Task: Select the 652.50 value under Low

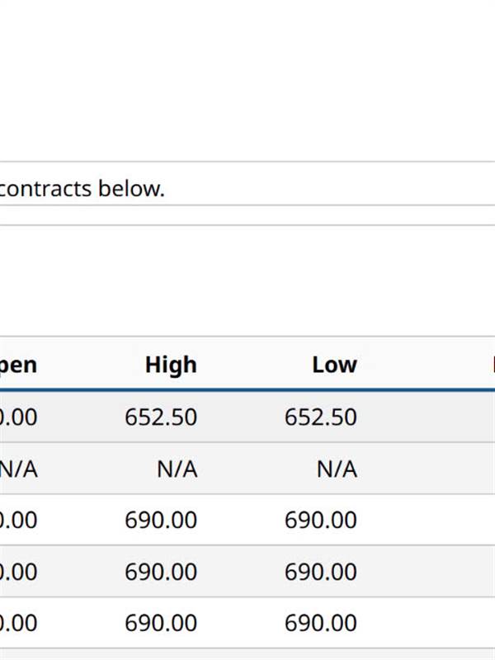Action: coord(321,417)
